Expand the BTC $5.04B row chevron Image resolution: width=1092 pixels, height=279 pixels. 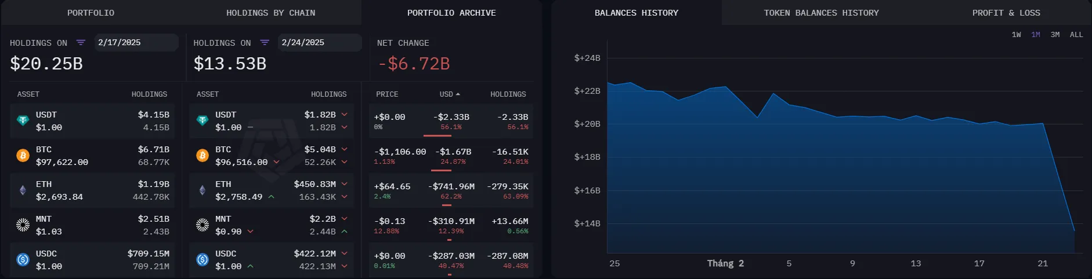(344, 149)
